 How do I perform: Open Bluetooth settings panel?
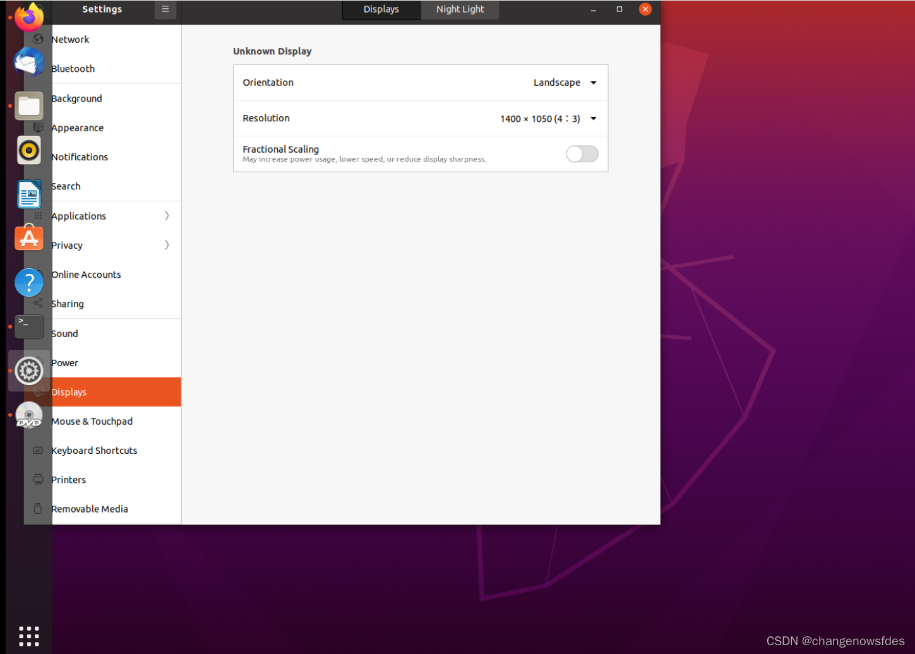pos(102,69)
